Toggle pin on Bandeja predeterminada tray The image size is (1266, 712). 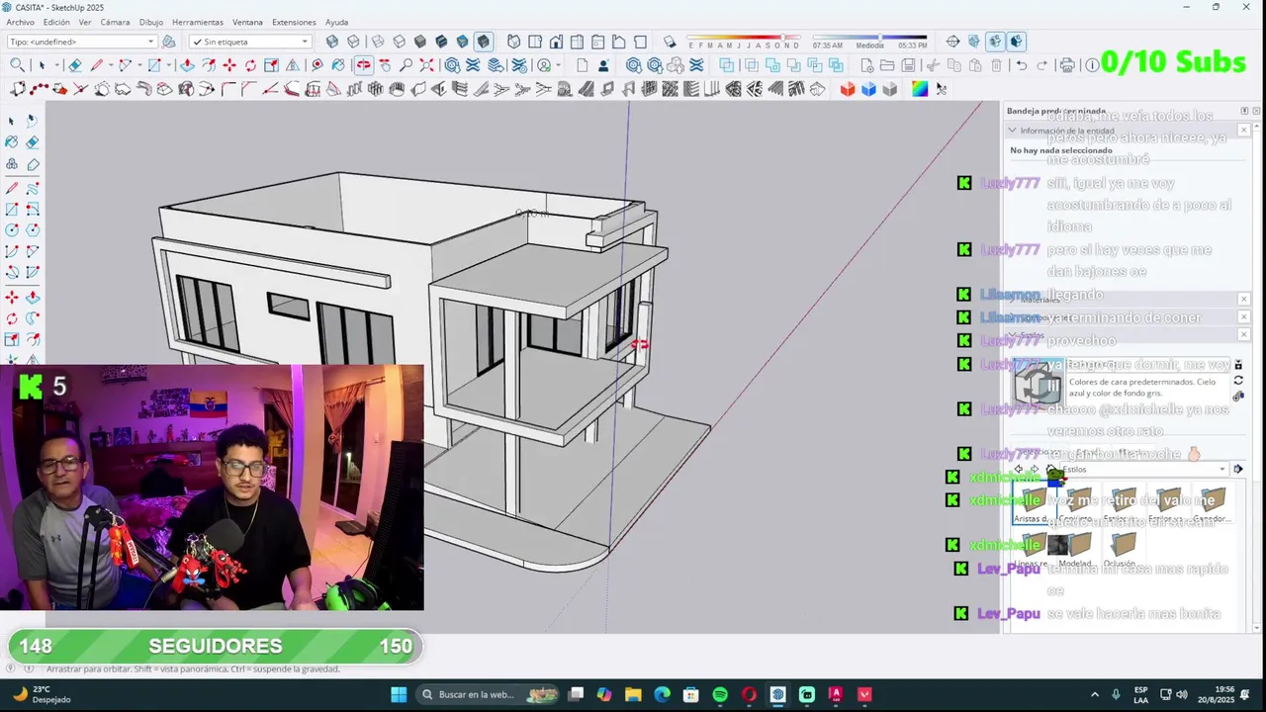pyautogui.click(x=1244, y=111)
